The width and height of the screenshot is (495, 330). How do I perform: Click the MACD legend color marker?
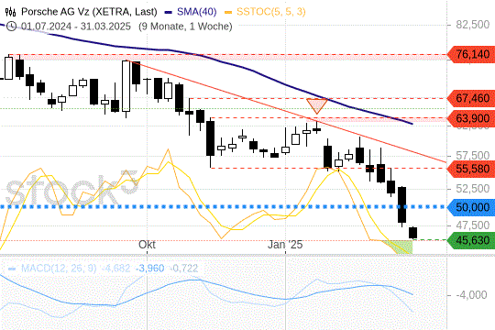click(12, 269)
